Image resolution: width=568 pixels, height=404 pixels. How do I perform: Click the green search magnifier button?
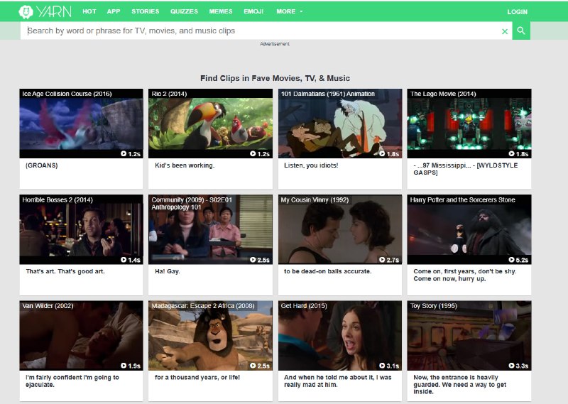(x=521, y=31)
